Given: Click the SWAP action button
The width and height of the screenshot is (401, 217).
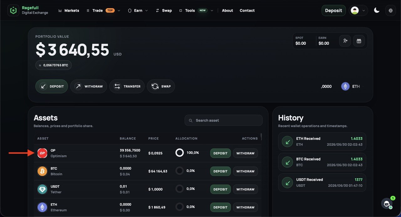Looking at the screenshot, I should 161,86.
